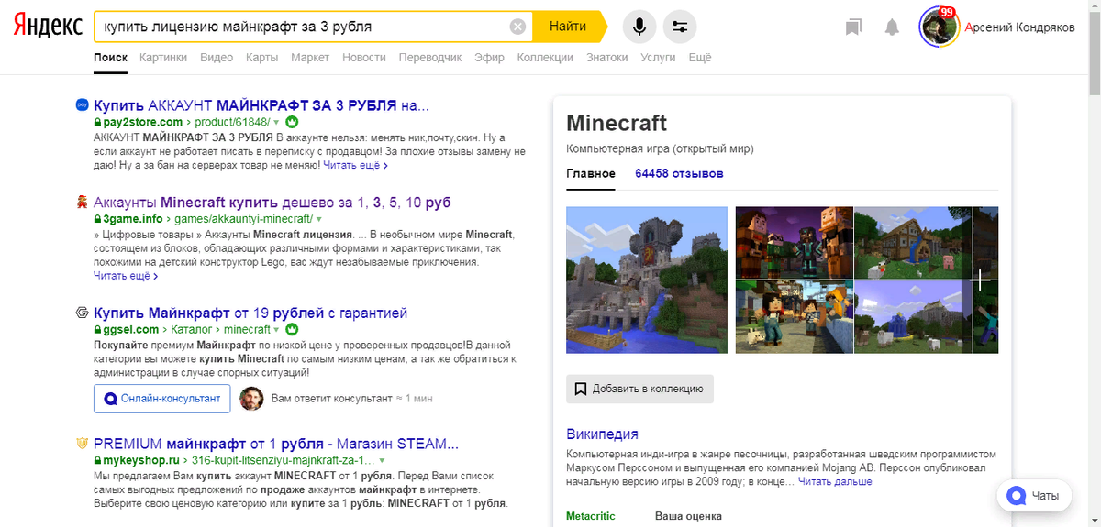Open Minecraft Story Mode characters image
This screenshot has height=527, width=1101.
click(x=794, y=242)
